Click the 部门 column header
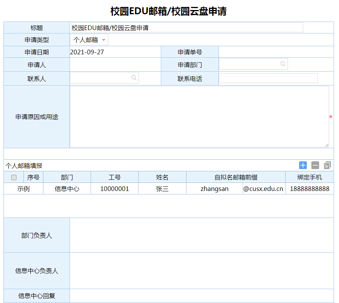The image size is (339, 303). tap(67, 177)
